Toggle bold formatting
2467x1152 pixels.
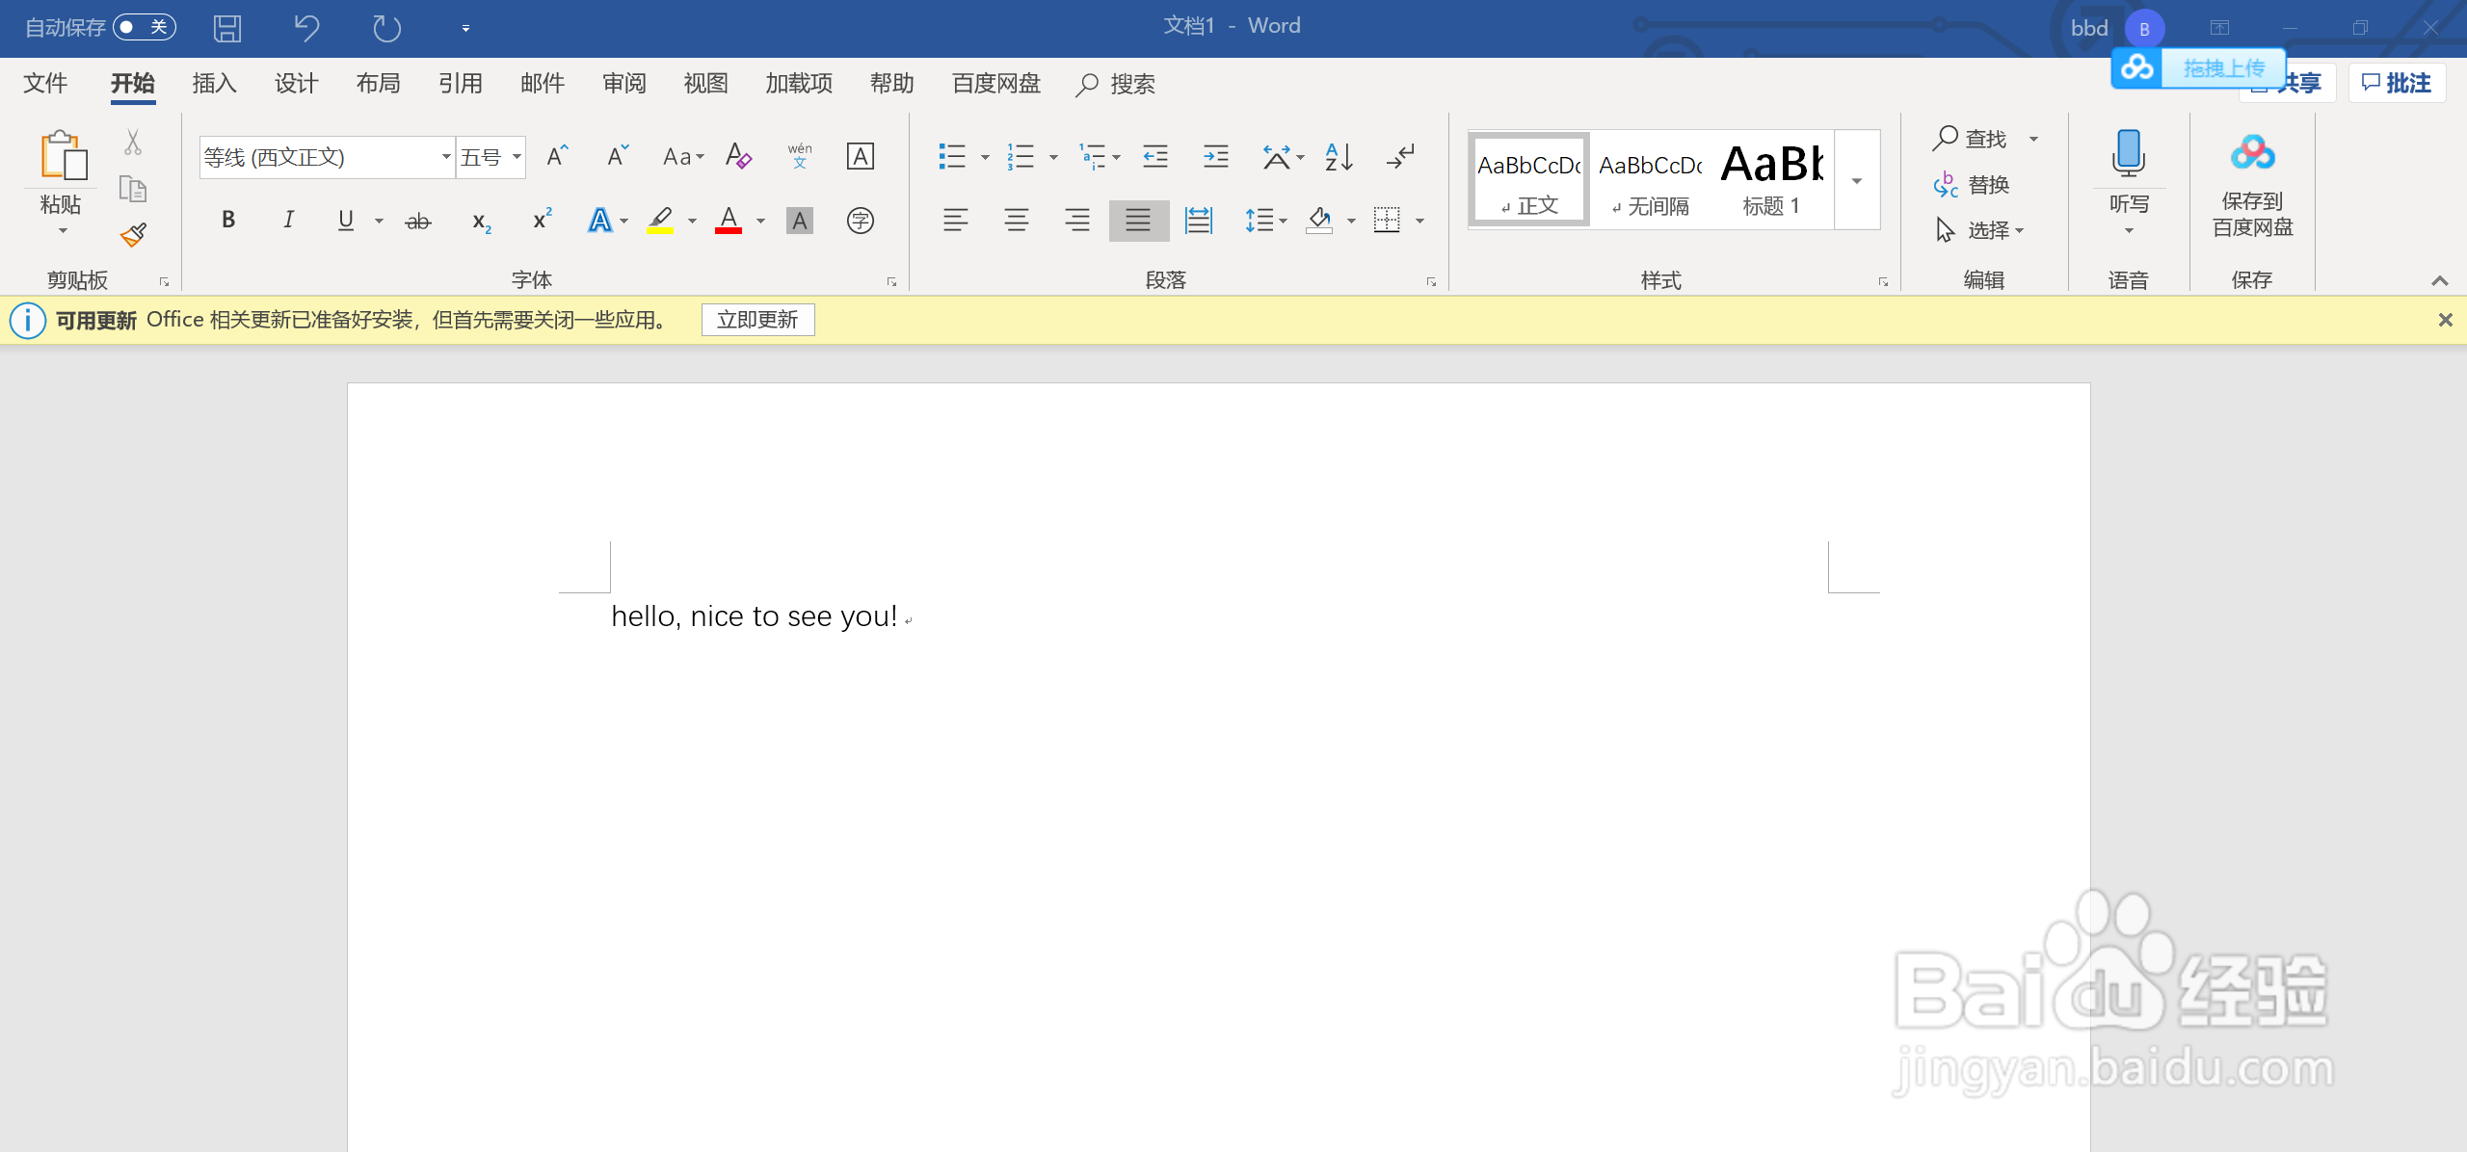tap(228, 220)
